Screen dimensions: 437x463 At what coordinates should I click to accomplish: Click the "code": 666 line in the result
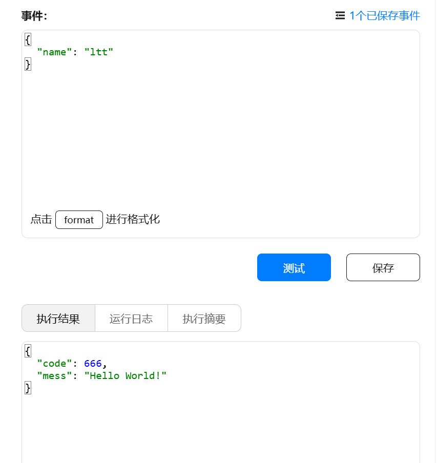coord(72,364)
